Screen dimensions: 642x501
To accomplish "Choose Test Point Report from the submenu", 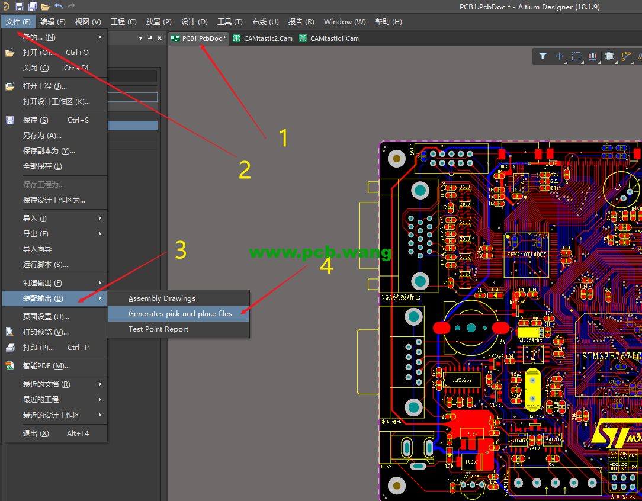I will pos(178,329).
